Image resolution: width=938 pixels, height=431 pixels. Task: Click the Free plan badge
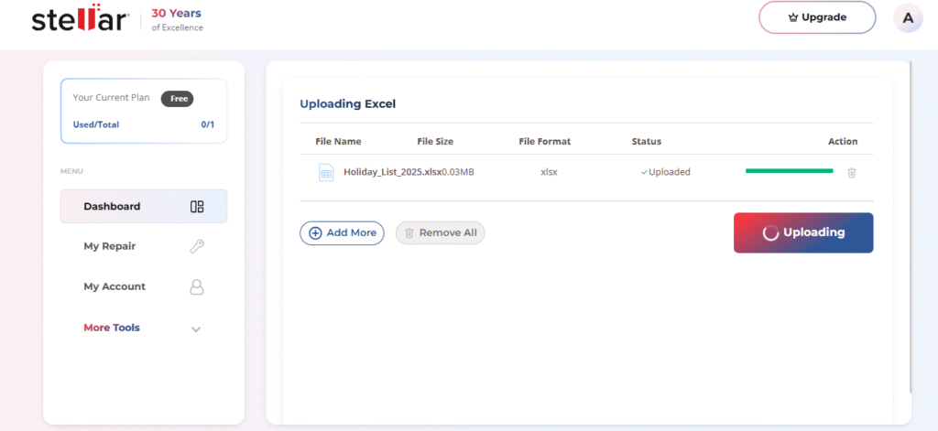(177, 99)
